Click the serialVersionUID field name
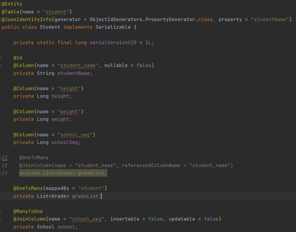The height and width of the screenshot is (232, 296). click(x=113, y=42)
